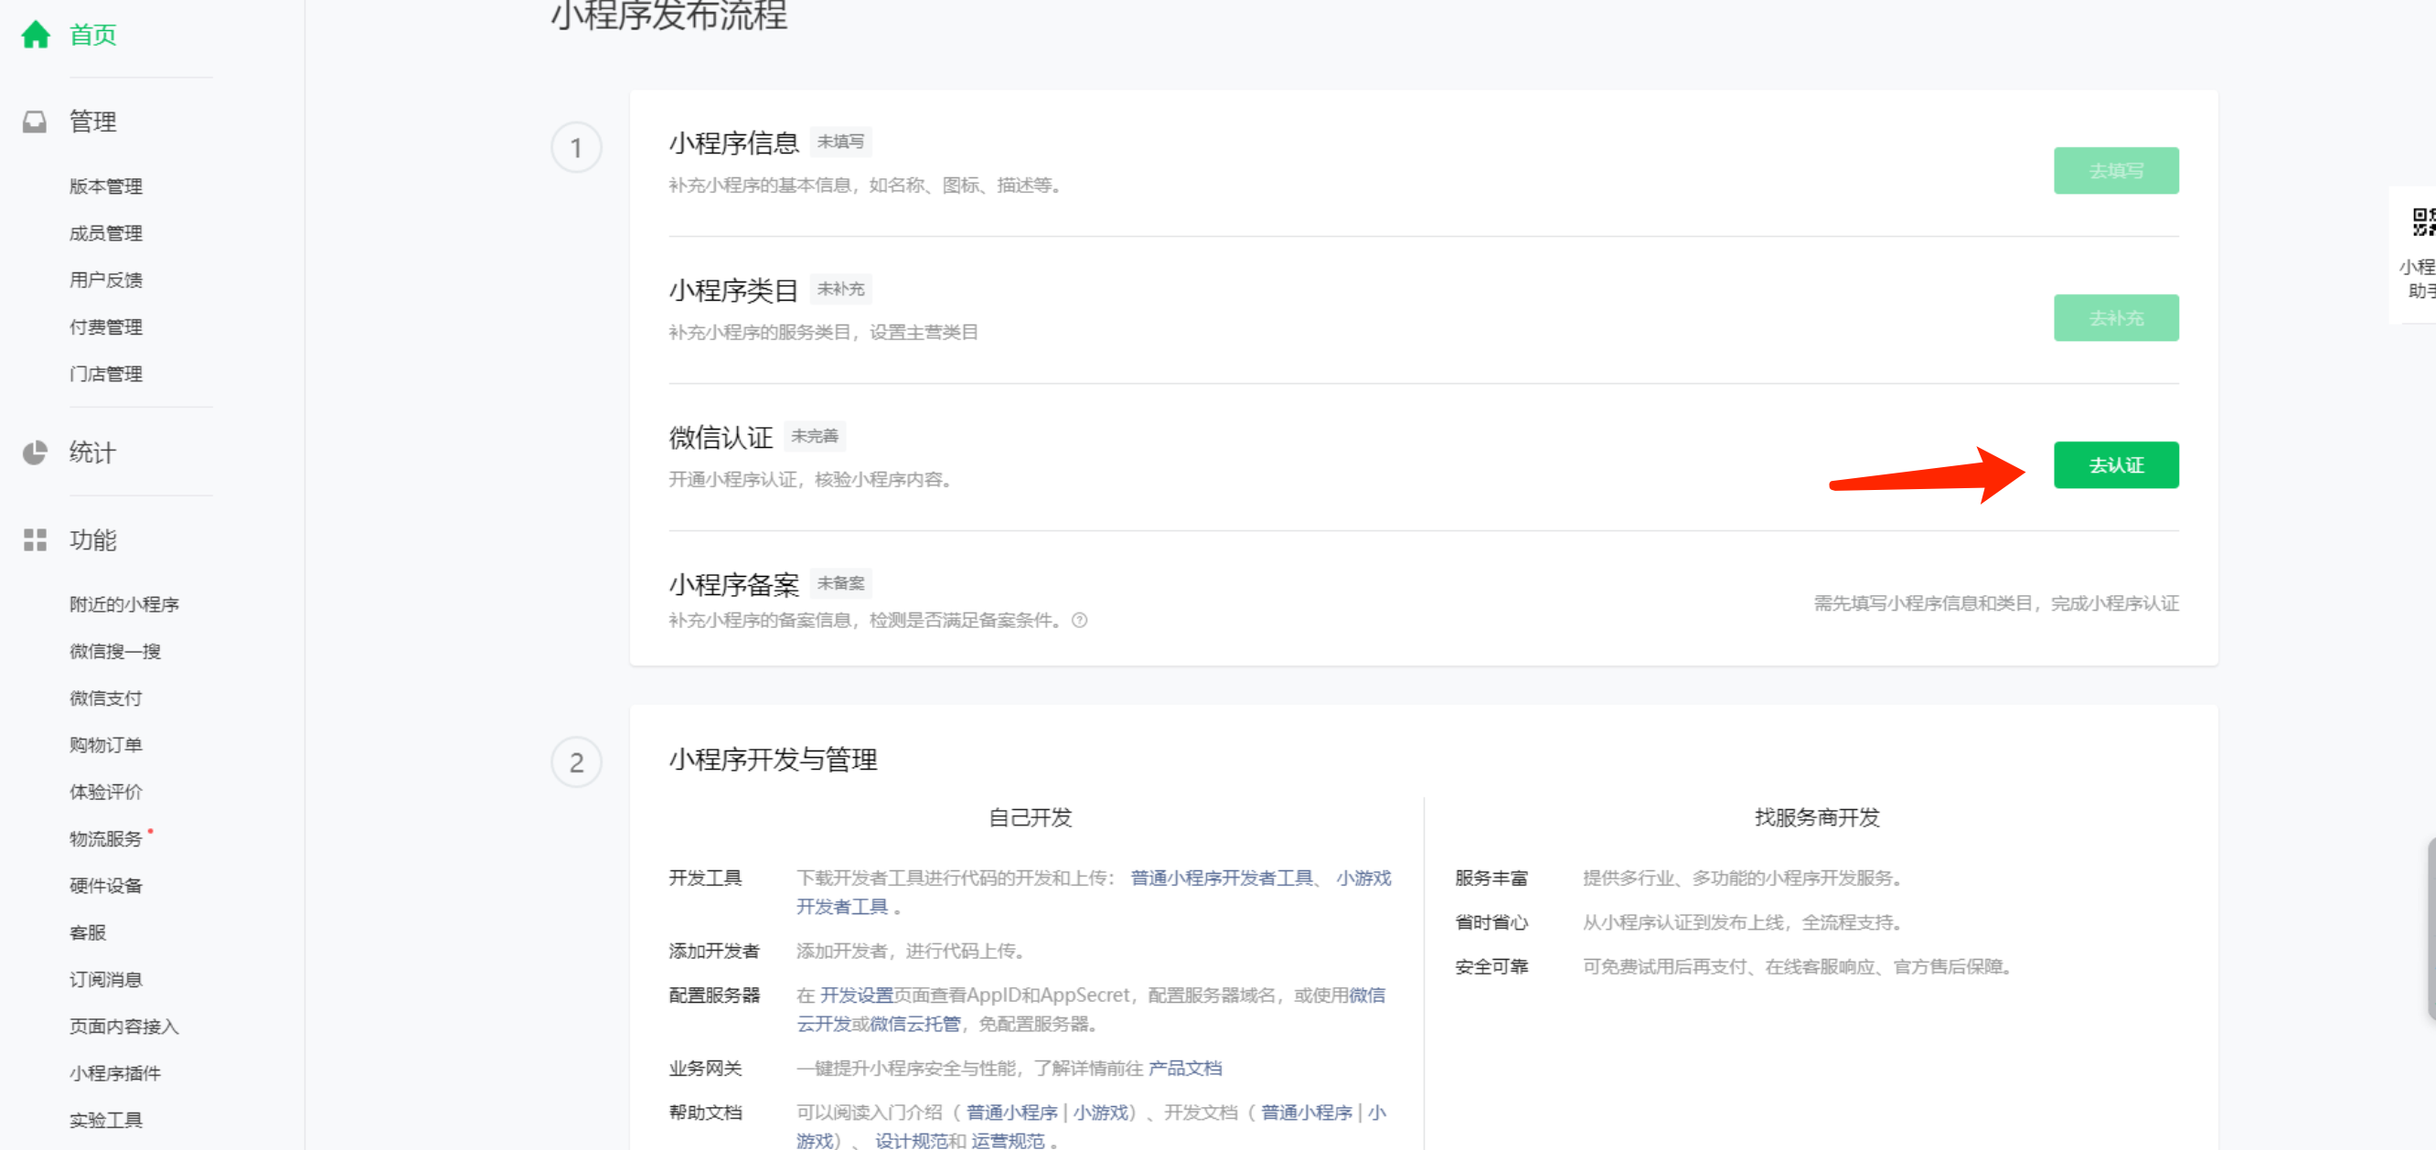Click the 小程序备案 heading

coord(734,584)
